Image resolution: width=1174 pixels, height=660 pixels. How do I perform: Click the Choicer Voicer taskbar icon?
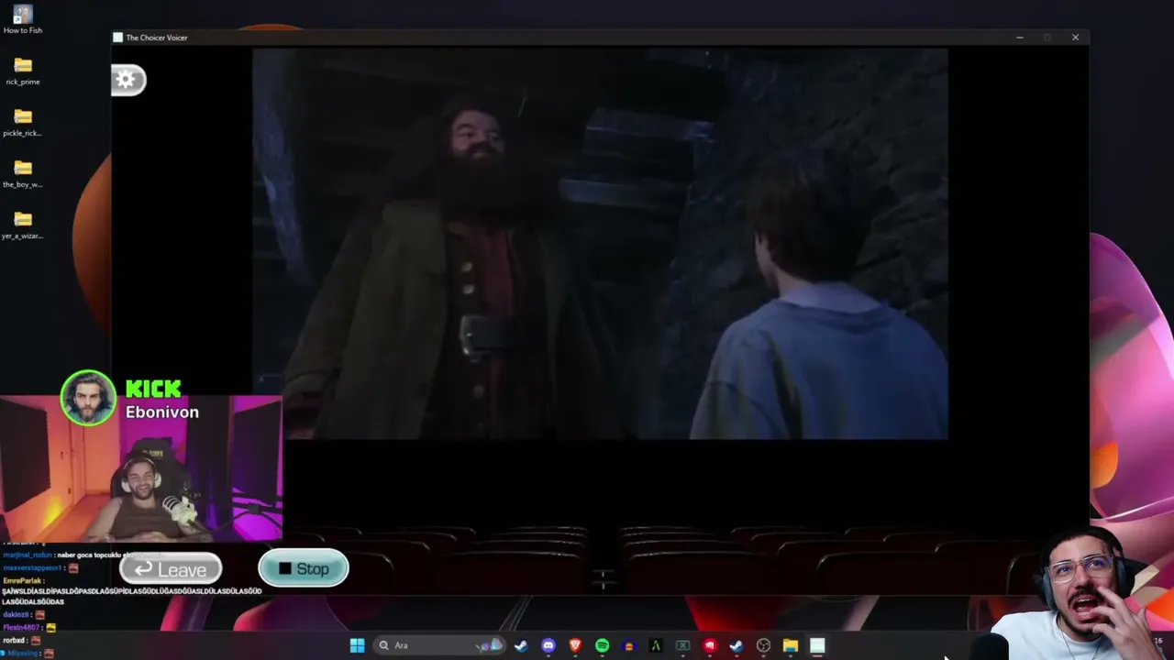coord(816,645)
